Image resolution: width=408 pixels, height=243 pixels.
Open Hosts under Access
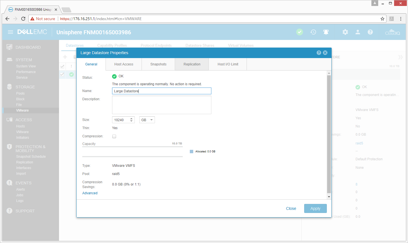[x=20, y=126]
